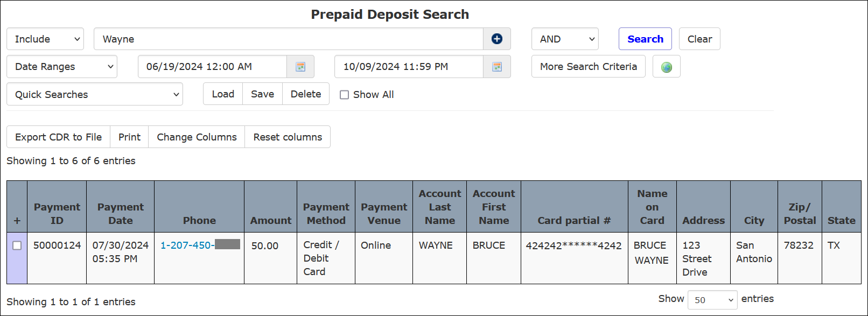
Task: Click the blue Search button
Action: tap(645, 39)
